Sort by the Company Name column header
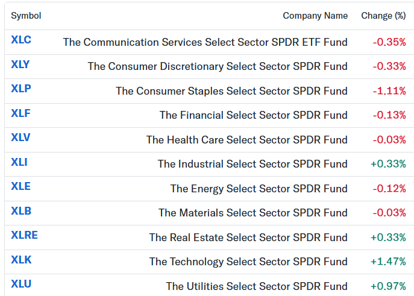 click(315, 16)
